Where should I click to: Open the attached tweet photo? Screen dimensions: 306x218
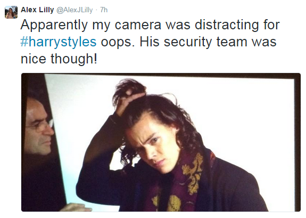[x=161, y=142]
